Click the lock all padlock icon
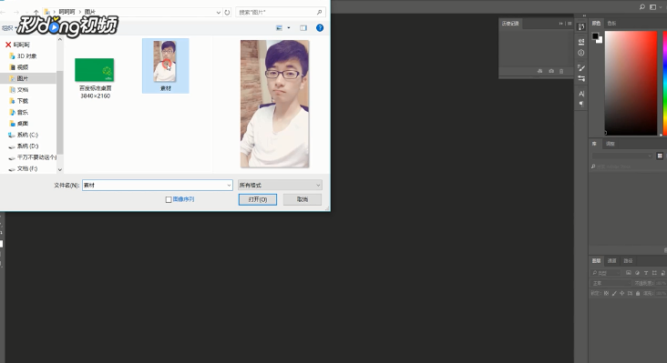The image size is (667, 363). pyautogui.click(x=638, y=293)
